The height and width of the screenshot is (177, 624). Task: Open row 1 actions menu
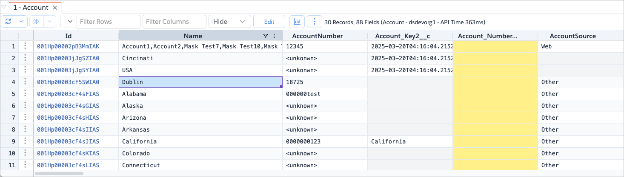pyautogui.click(x=25, y=46)
